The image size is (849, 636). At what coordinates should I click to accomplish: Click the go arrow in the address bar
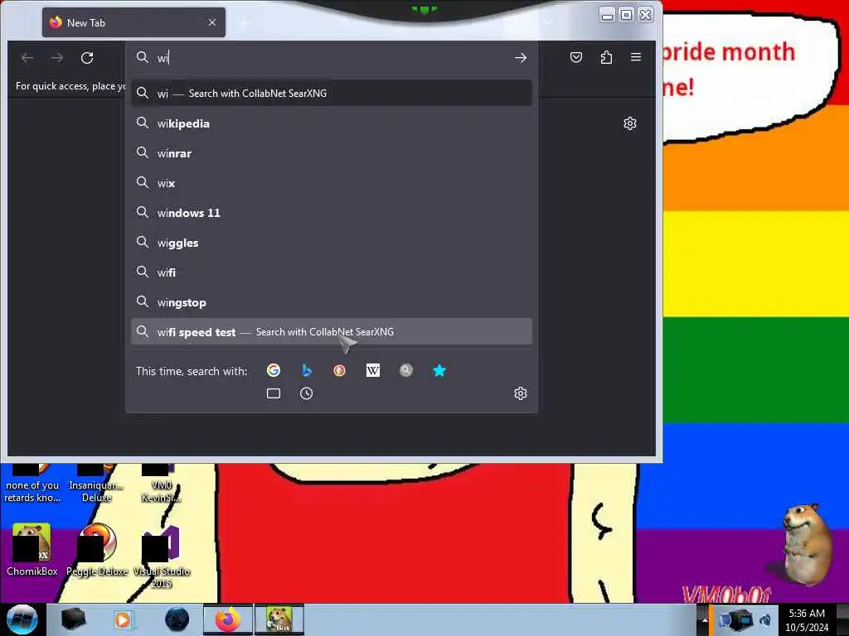click(521, 58)
